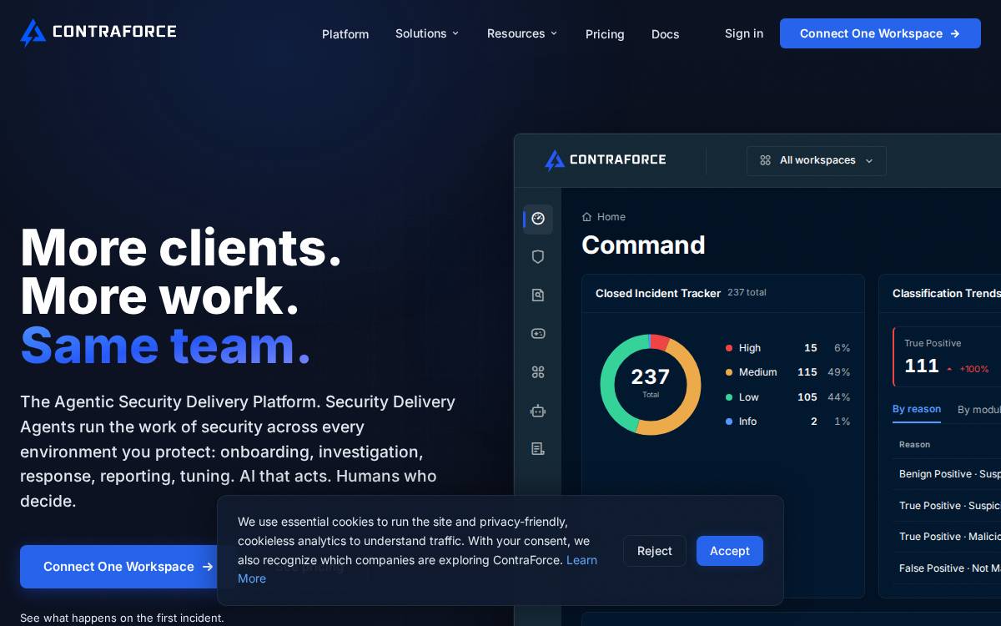Expand the Solutions dropdown menu
This screenshot has width=1001, height=626.
pos(427,33)
